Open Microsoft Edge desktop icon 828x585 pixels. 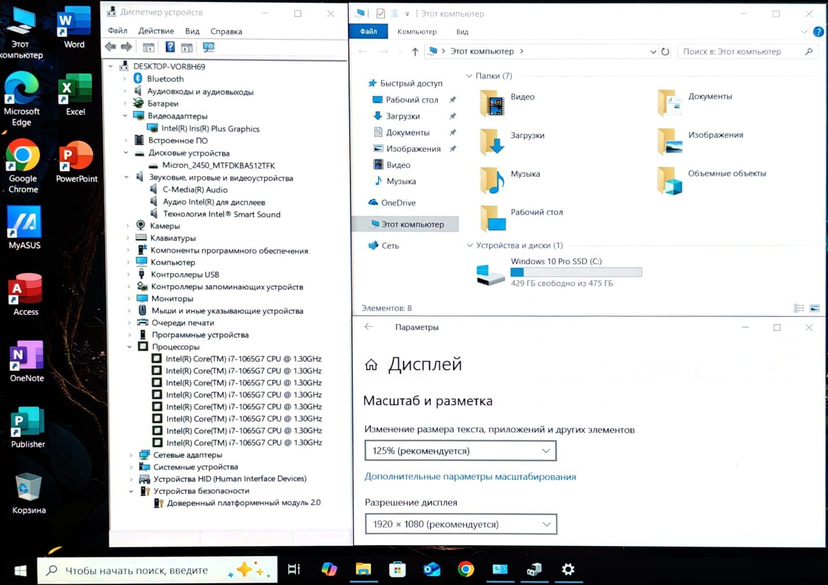(x=21, y=99)
